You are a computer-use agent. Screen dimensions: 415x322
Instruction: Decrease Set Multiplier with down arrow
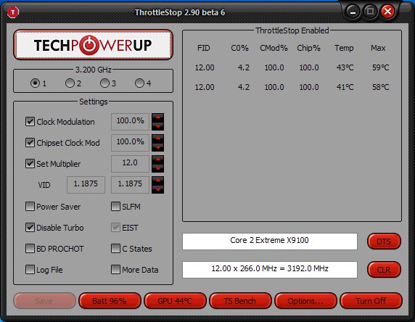coord(157,168)
